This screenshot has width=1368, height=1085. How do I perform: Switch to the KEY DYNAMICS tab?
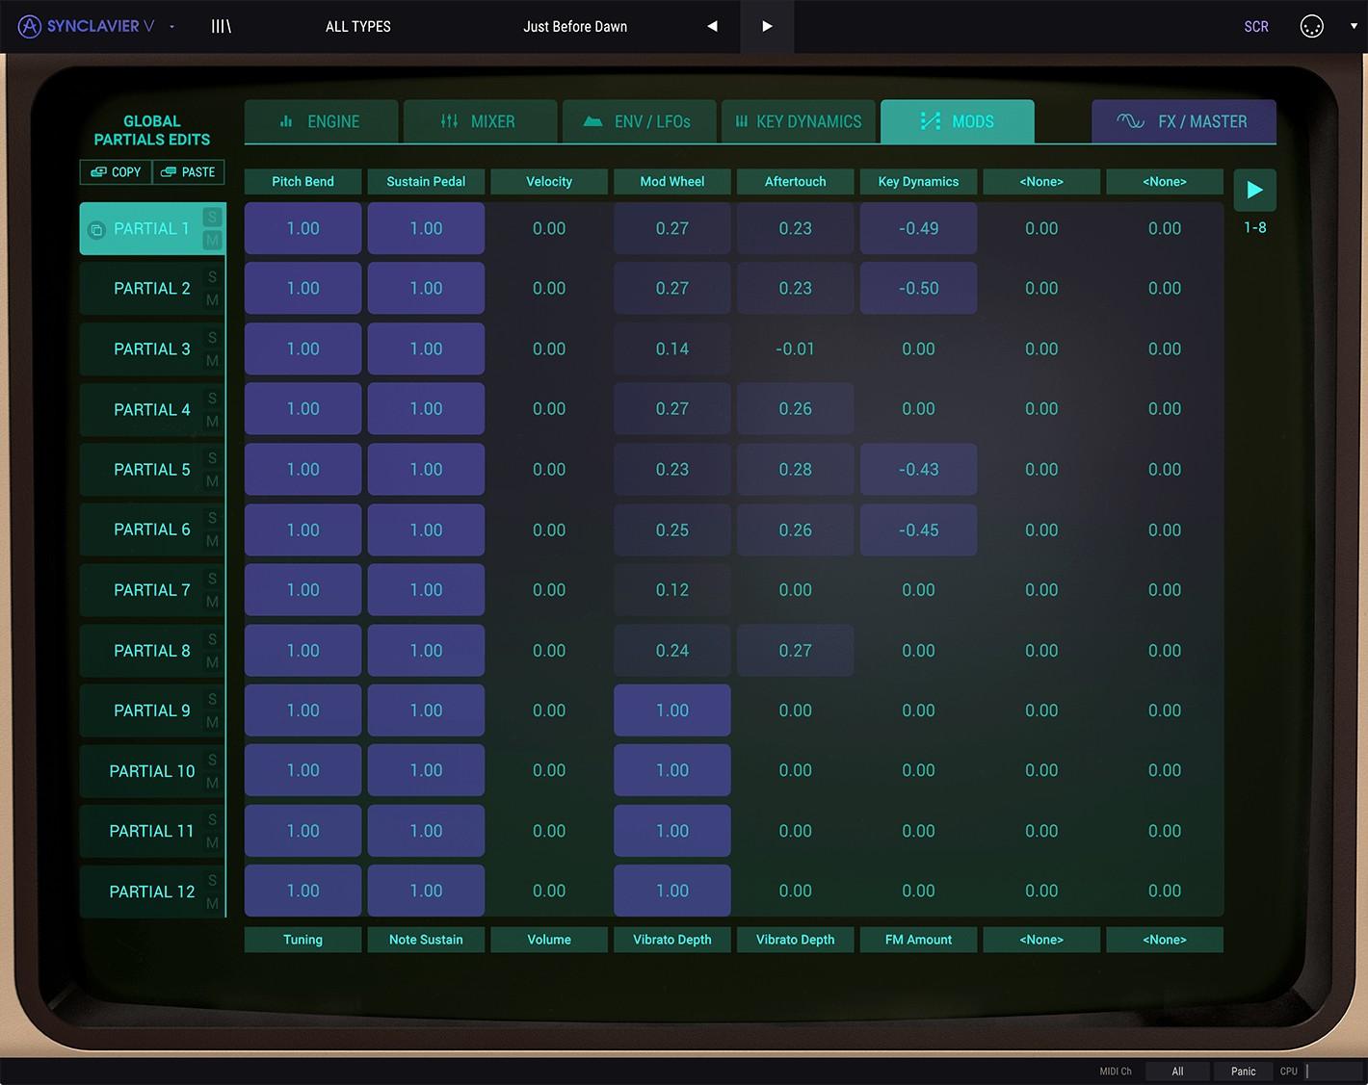point(798,121)
